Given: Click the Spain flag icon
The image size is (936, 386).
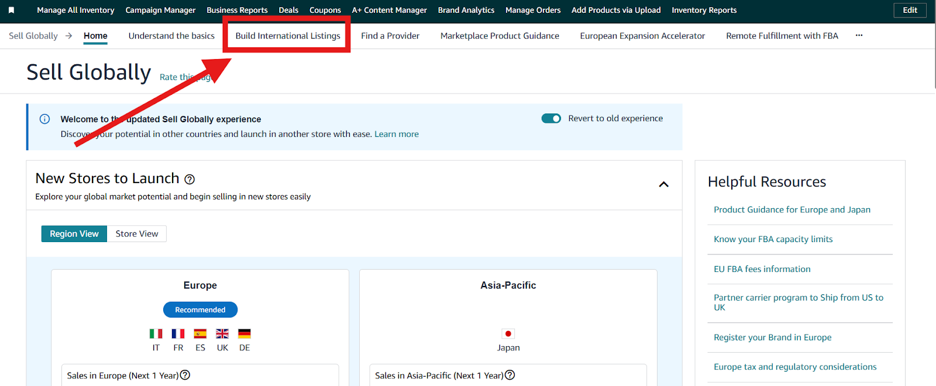Looking at the screenshot, I should 200,333.
